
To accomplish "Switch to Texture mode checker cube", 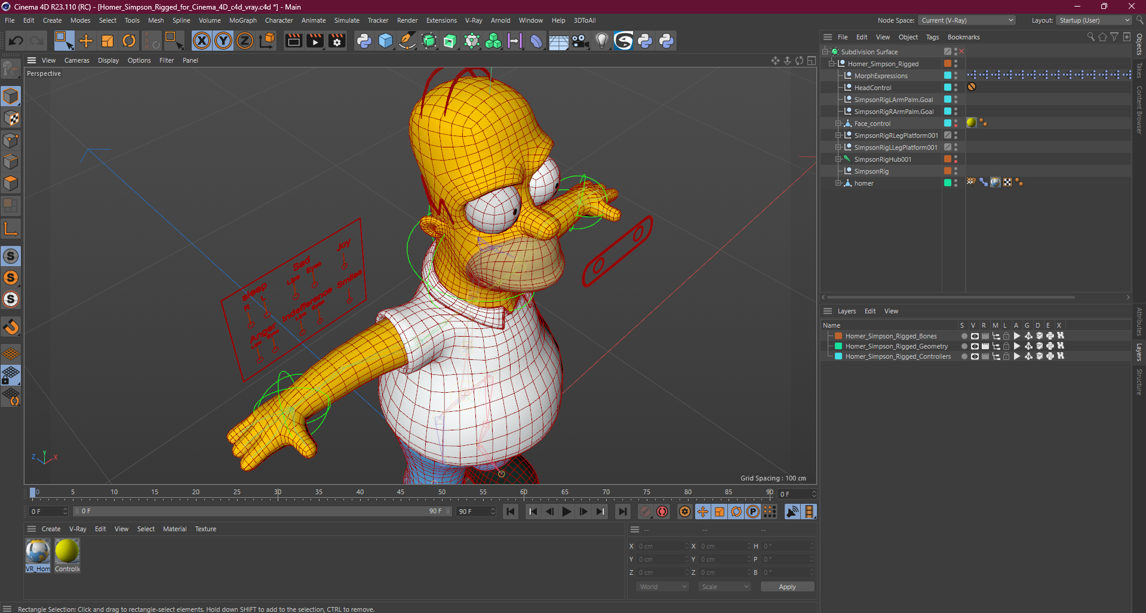I will pyautogui.click(x=11, y=118).
